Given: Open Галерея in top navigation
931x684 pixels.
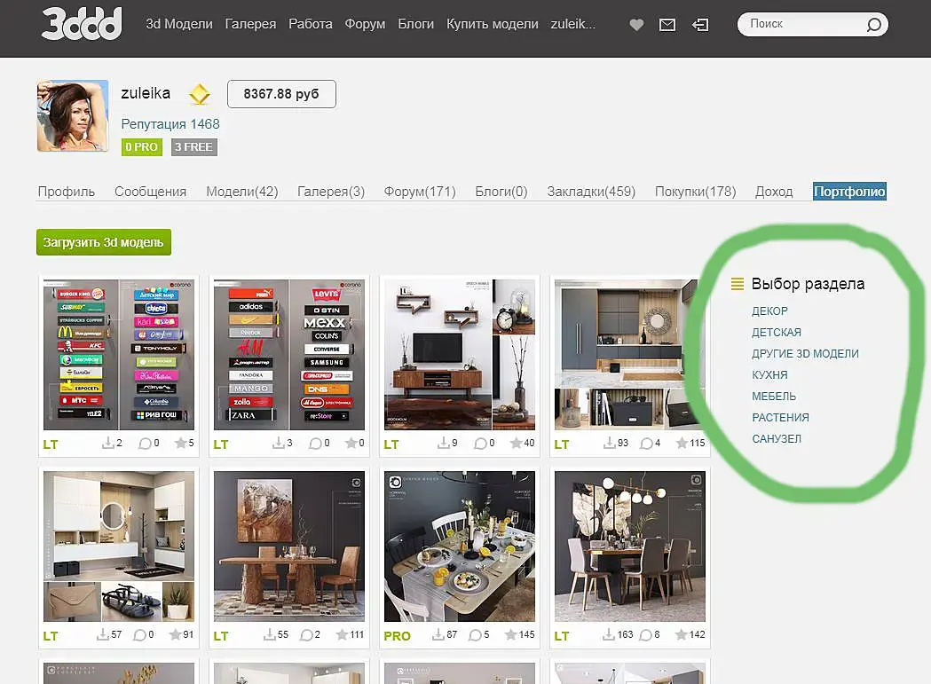Looking at the screenshot, I should pyautogui.click(x=250, y=24).
